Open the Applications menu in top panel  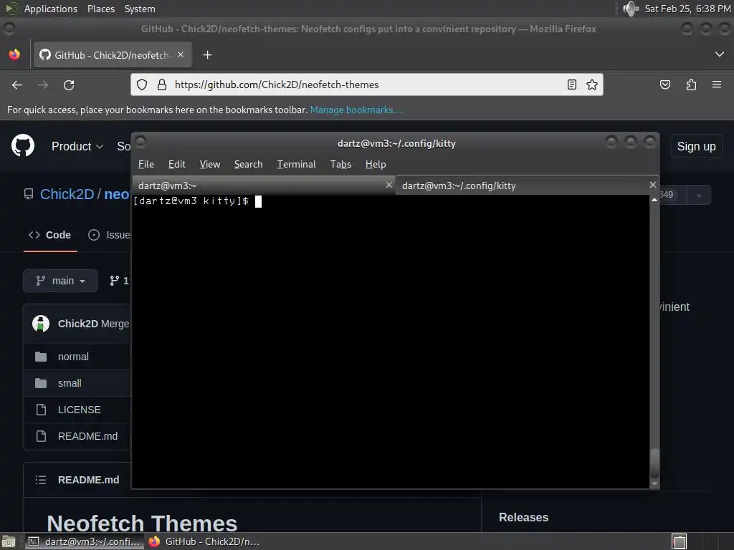click(51, 9)
